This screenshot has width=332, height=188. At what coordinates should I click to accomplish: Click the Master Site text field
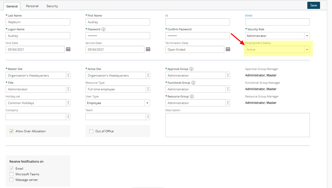point(36,76)
